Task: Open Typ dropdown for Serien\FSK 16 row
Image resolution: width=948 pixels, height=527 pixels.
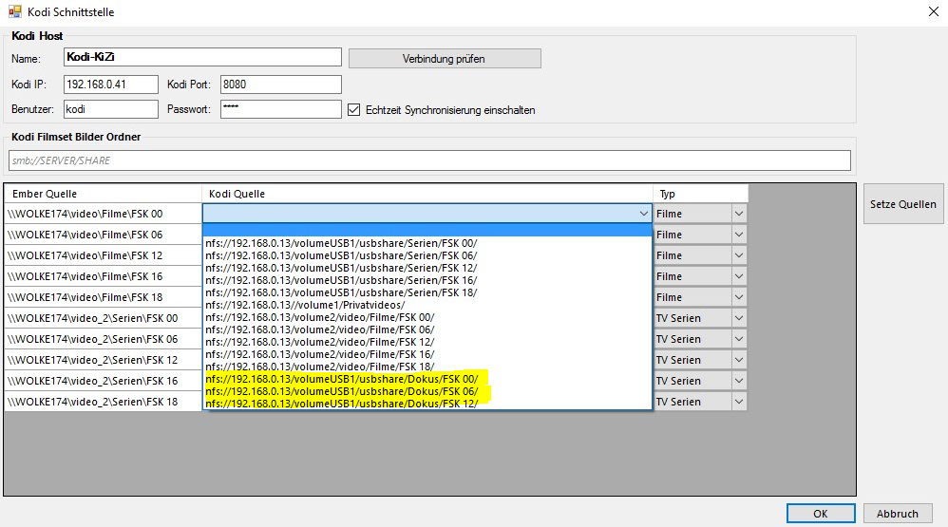Action: (738, 381)
